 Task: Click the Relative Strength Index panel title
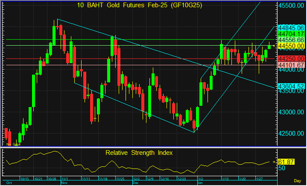tap(139, 153)
